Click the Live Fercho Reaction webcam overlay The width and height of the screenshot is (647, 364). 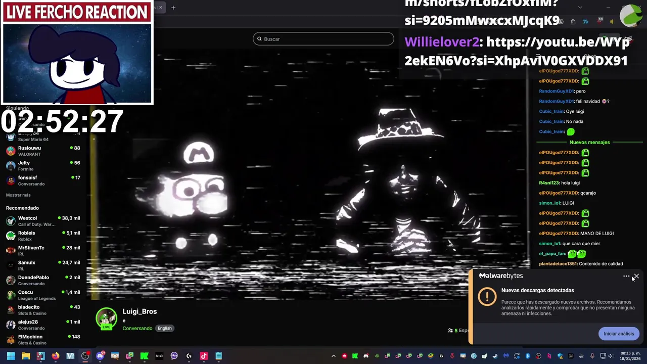coord(77,53)
